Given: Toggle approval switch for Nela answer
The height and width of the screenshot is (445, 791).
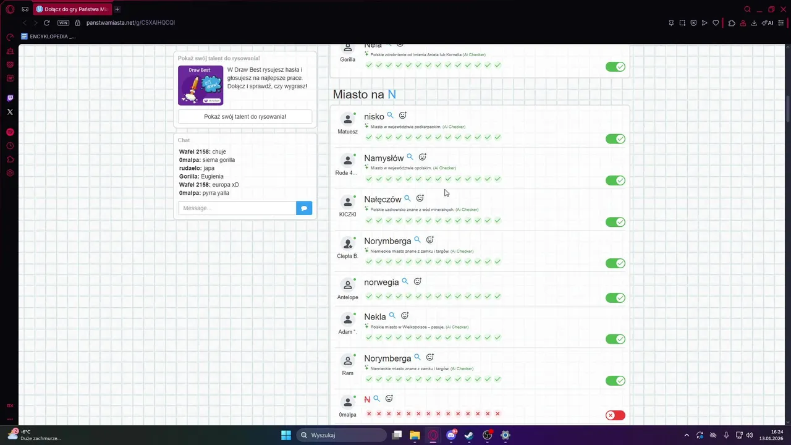Looking at the screenshot, I should click(615, 67).
